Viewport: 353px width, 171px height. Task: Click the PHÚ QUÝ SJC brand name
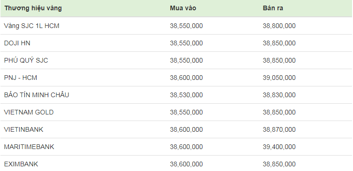(x=26, y=60)
